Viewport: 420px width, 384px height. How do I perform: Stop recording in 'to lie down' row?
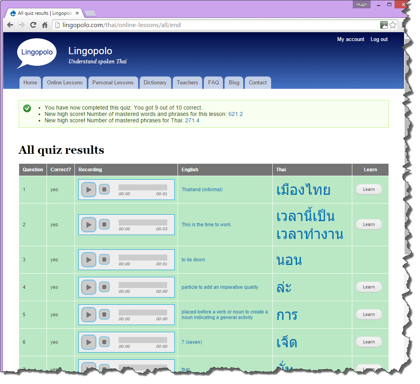point(104,259)
